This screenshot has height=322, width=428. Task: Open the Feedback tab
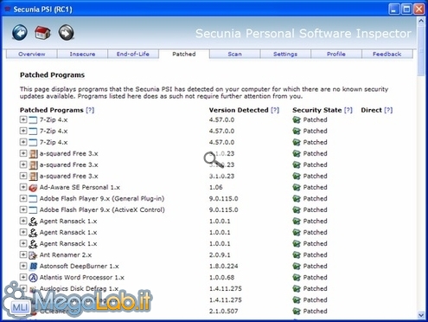387,54
